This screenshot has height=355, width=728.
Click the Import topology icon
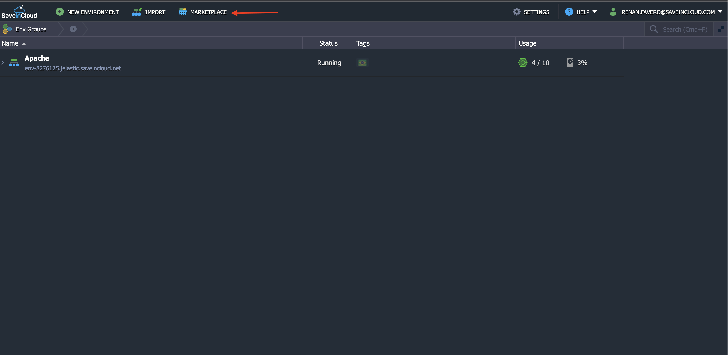[x=136, y=12]
